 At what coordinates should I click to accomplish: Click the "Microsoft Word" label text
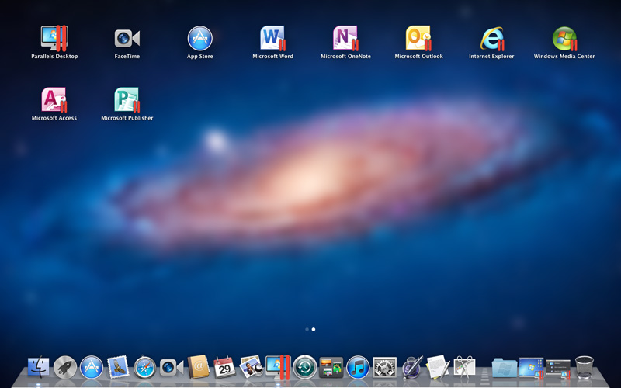pyautogui.click(x=273, y=56)
